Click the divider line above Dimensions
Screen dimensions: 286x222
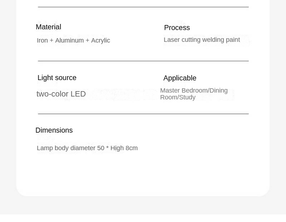[143, 114]
